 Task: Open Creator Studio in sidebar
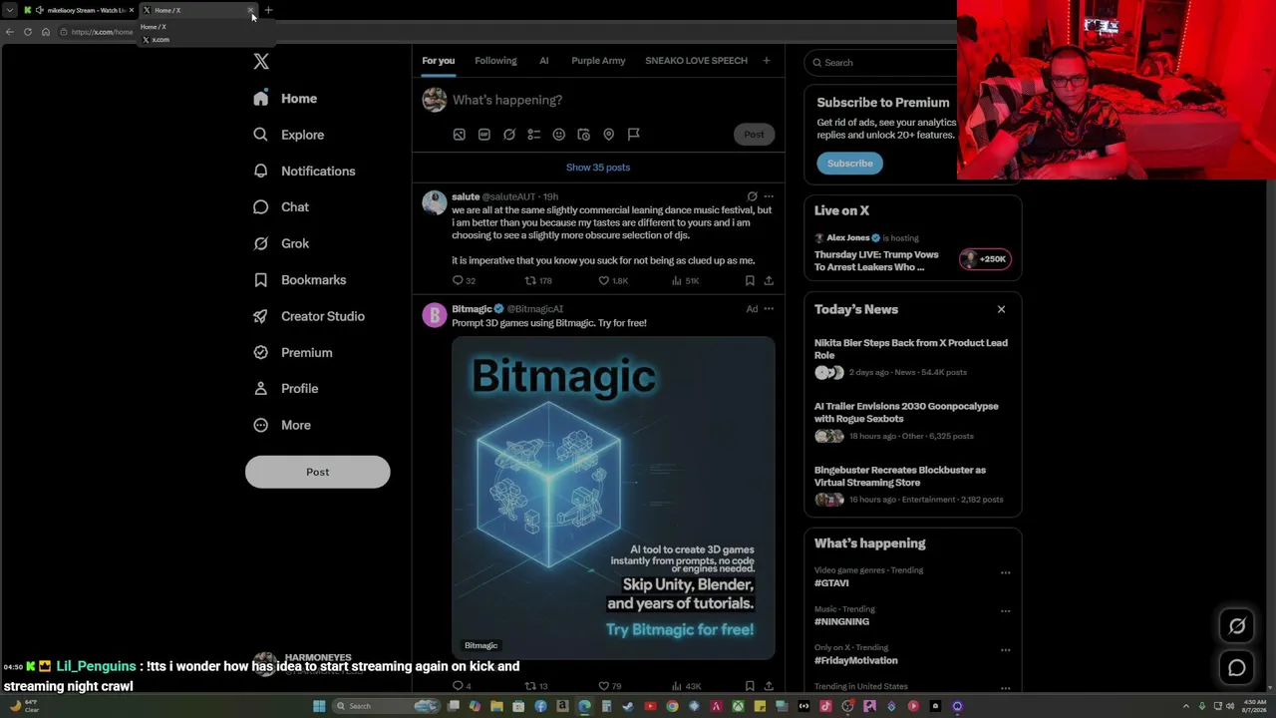pos(309,316)
